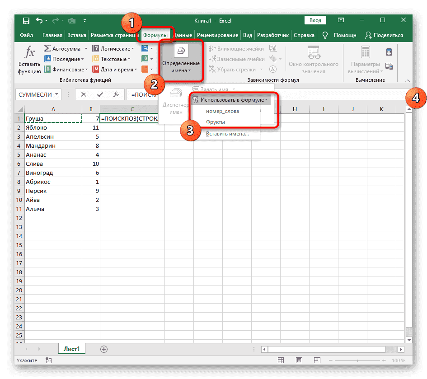The image size is (427, 379).
Task: Click Вставить имена menu entry
Action: 227,134
